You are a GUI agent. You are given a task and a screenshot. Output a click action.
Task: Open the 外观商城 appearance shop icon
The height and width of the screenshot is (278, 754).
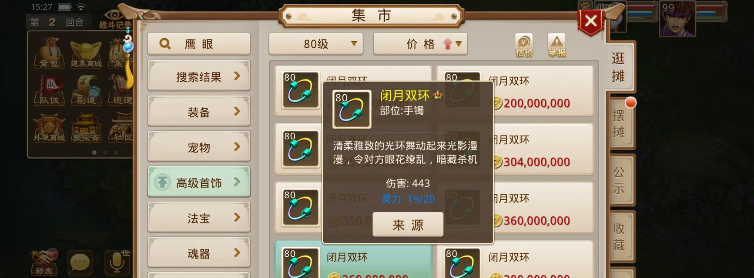49,128
